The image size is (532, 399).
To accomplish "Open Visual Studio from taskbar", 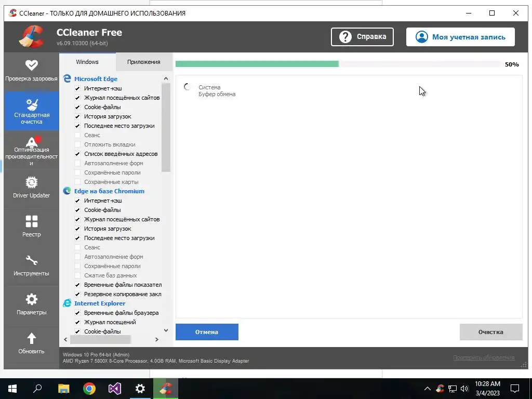I will (x=115, y=389).
